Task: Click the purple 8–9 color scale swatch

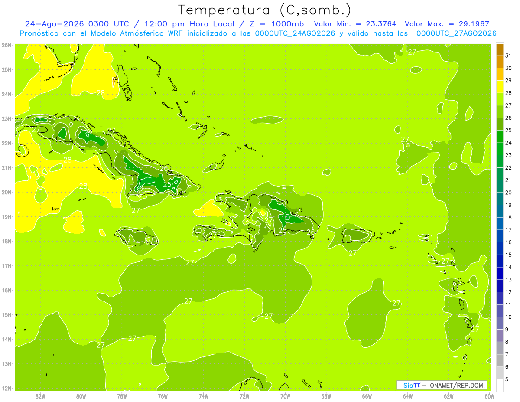Action: coord(500,336)
